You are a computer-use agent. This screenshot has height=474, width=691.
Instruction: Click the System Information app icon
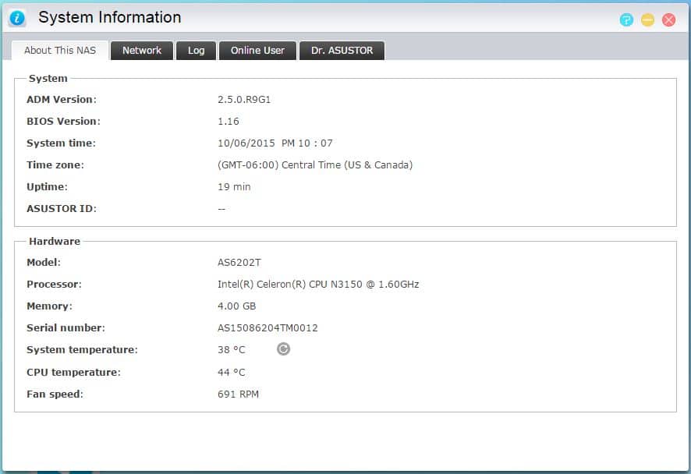tap(17, 18)
